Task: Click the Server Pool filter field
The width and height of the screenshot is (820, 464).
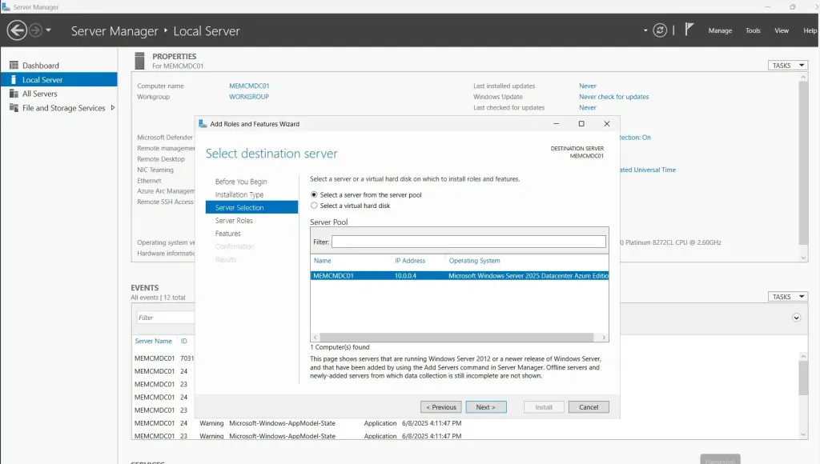Action: 468,242
